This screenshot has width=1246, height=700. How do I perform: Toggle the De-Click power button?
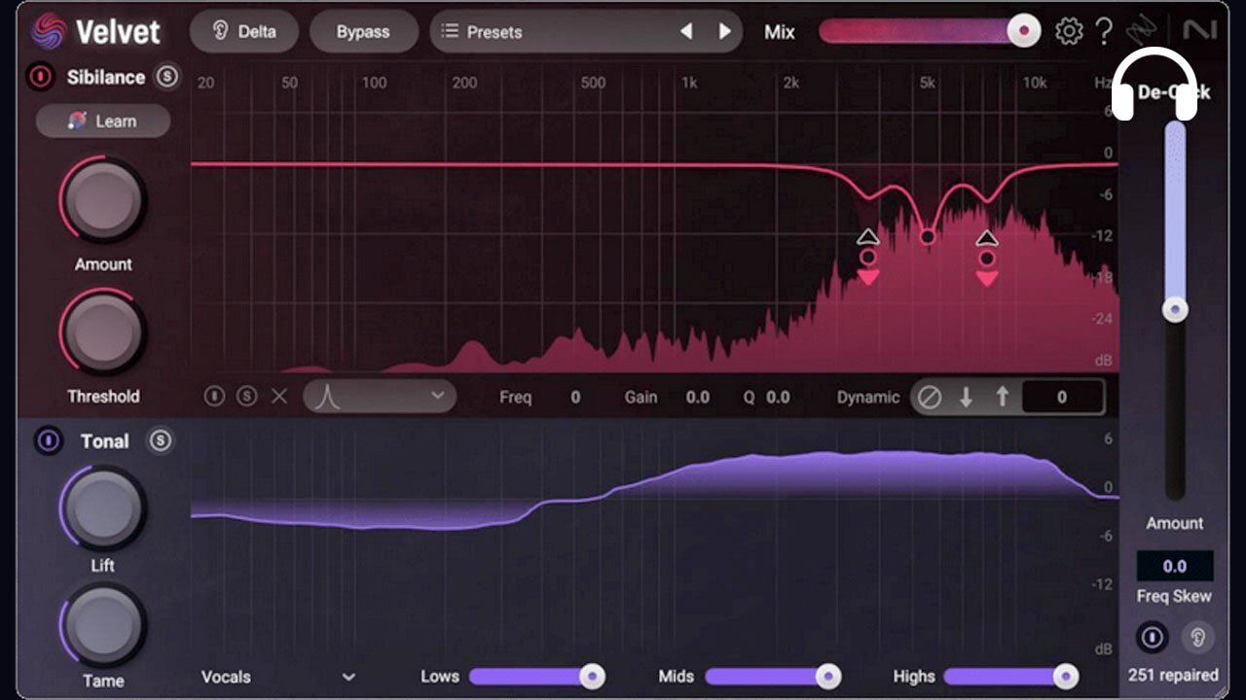[x=1152, y=638]
